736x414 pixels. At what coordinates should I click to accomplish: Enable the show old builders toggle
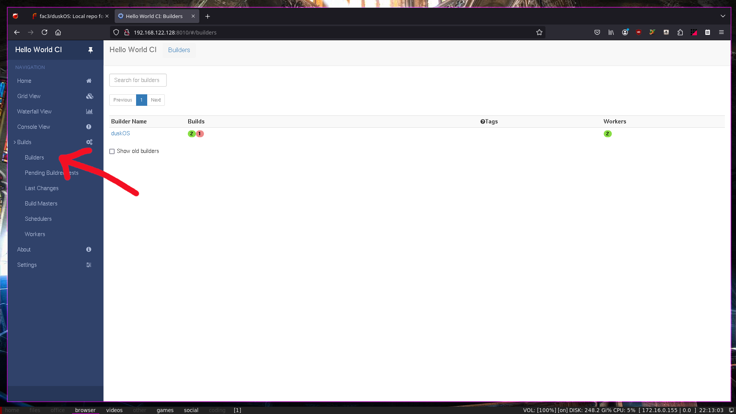tap(112, 151)
